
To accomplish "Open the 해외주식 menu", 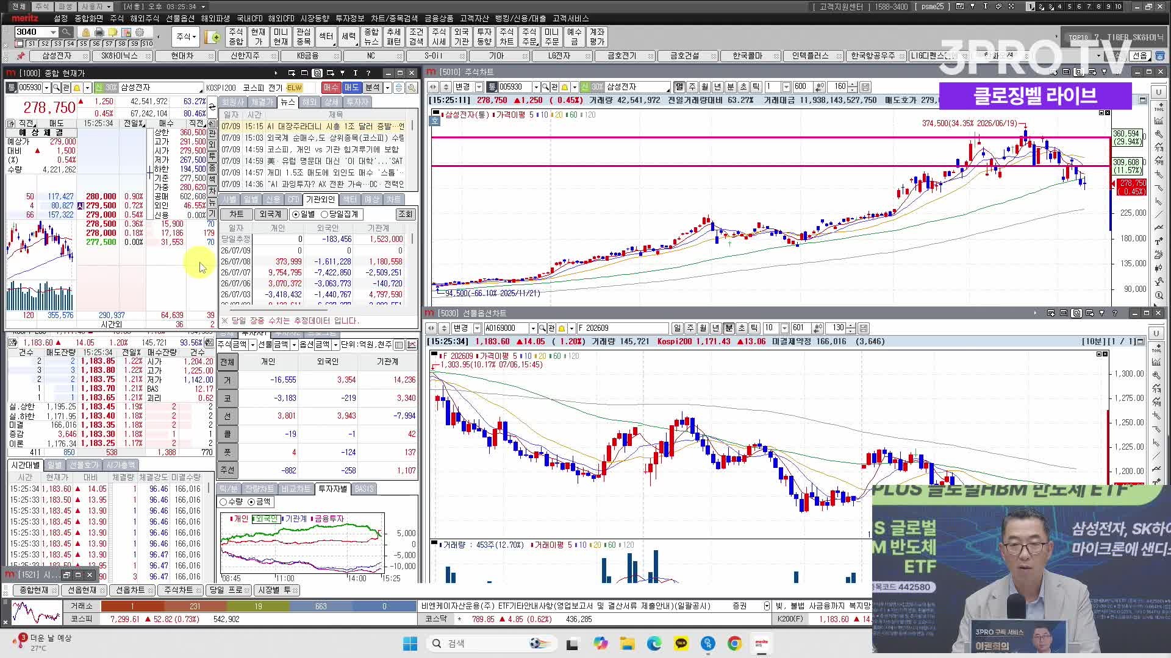I will click(x=145, y=18).
